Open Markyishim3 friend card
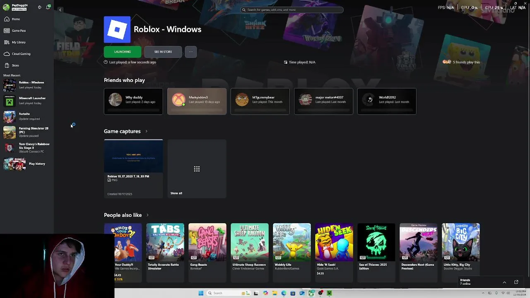 197,101
